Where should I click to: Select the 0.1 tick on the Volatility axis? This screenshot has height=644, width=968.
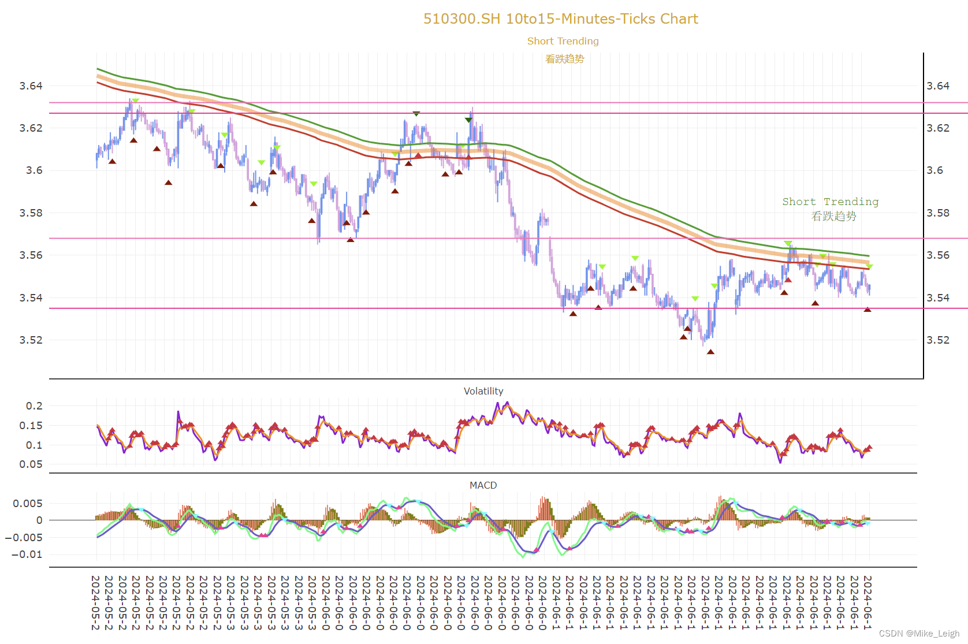point(35,445)
